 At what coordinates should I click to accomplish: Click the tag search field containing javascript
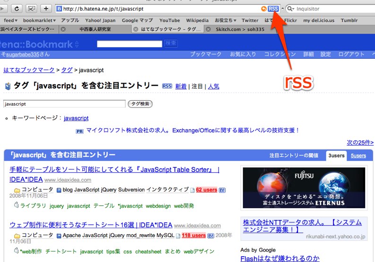pyautogui.click(x=64, y=104)
